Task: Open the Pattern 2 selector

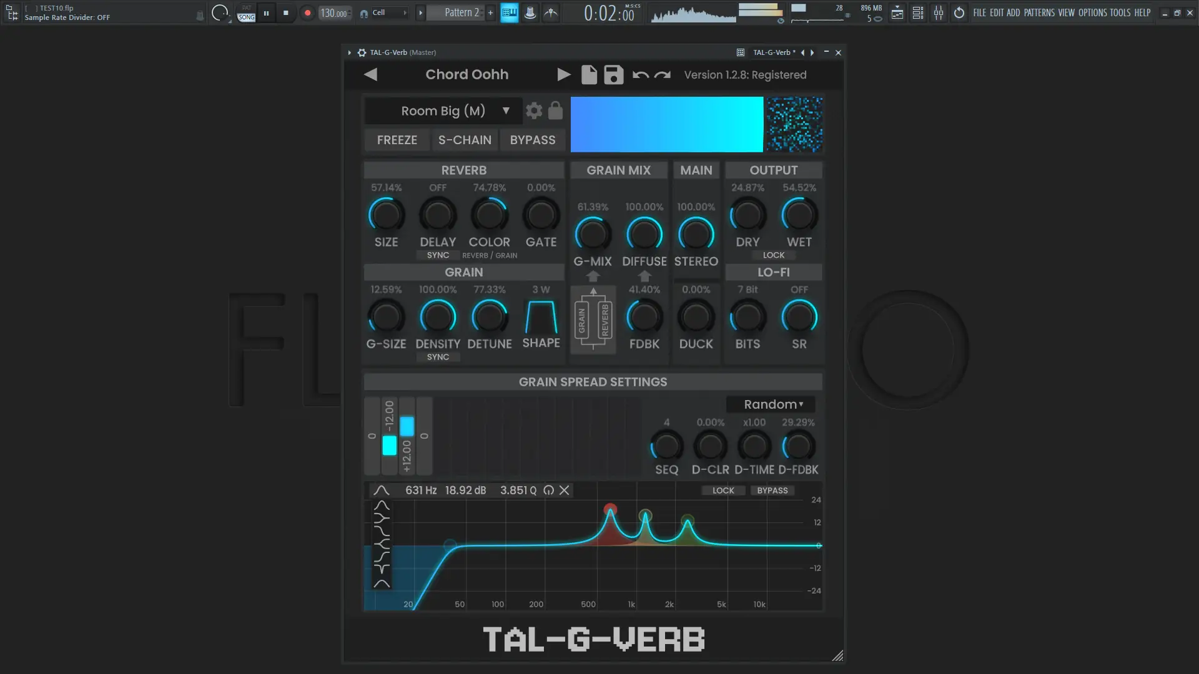Action: click(x=461, y=12)
